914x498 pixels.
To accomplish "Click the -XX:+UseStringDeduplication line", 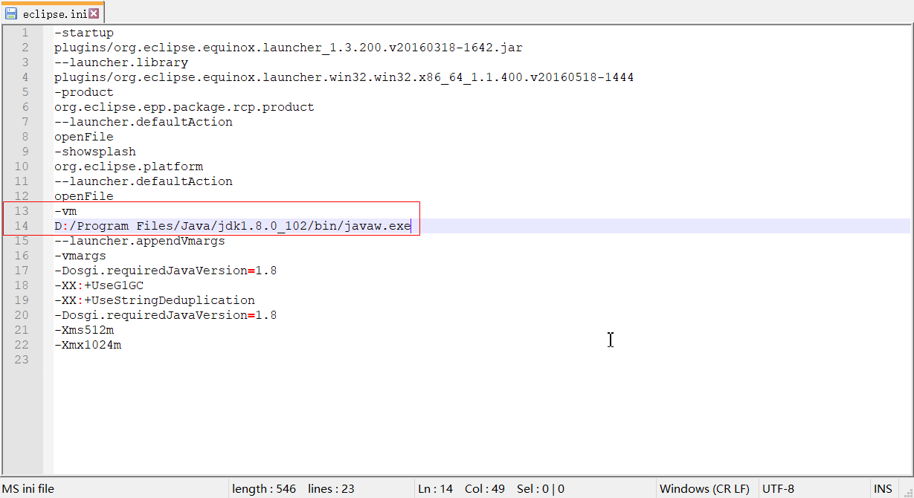I will pyautogui.click(x=155, y=300).
